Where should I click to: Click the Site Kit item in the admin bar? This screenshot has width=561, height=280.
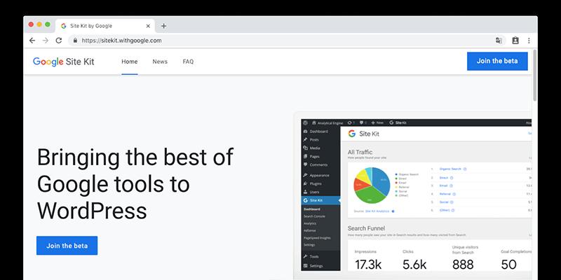coord(398,122)
